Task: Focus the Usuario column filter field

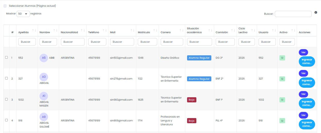Action: pos(267,42)
